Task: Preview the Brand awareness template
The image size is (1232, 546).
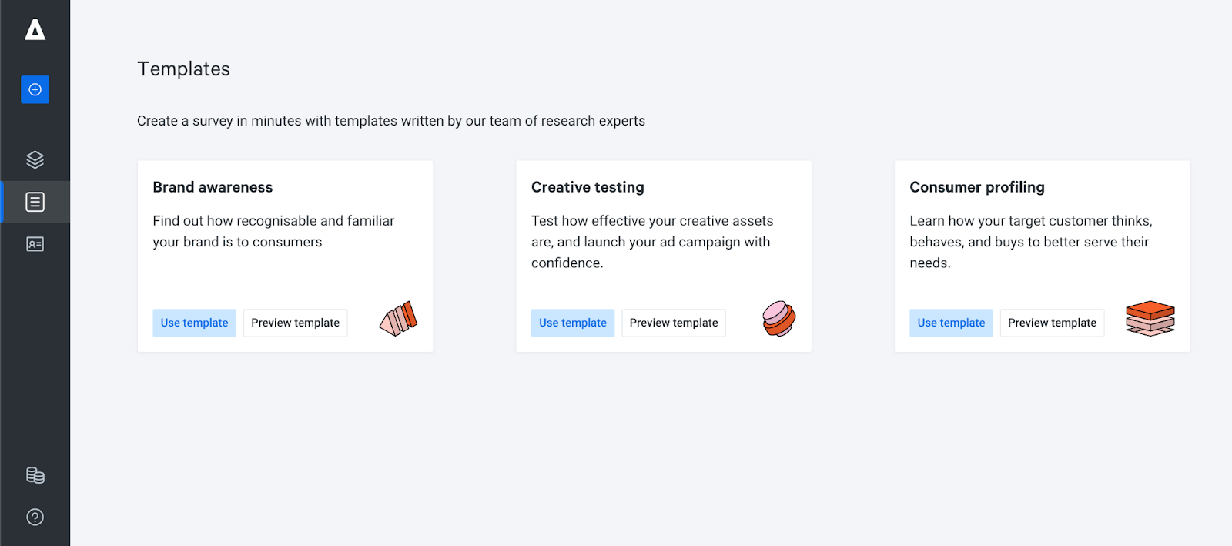Action: tap(295, 323)
